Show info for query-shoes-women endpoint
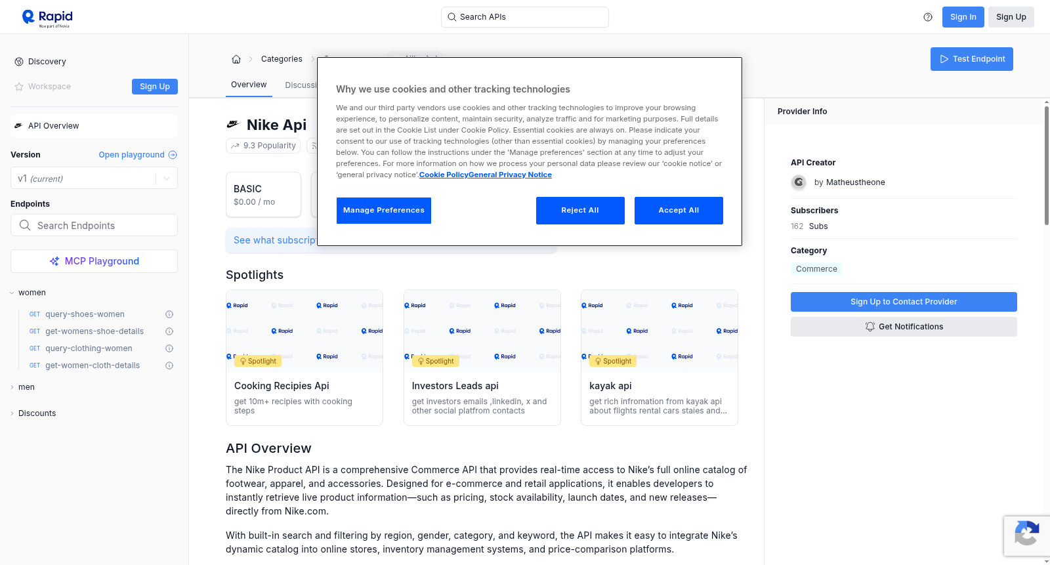1050x565 pixels. (169, 314)
